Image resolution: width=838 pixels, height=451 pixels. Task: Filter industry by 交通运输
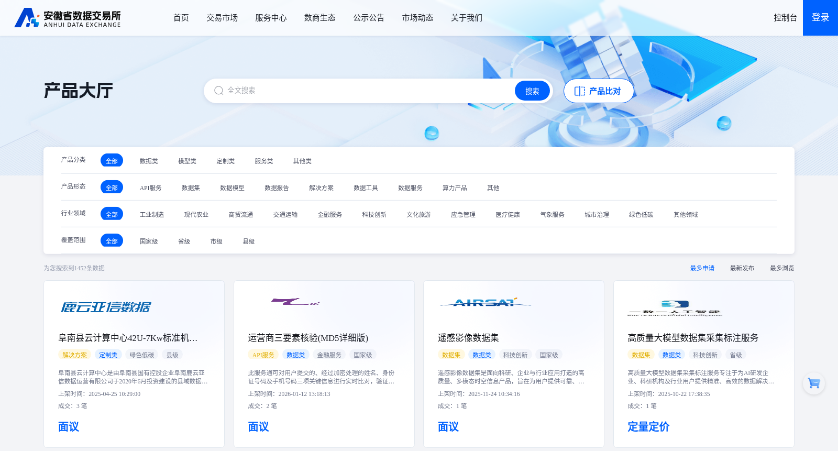pyautogui.click(x=285, y=214)
